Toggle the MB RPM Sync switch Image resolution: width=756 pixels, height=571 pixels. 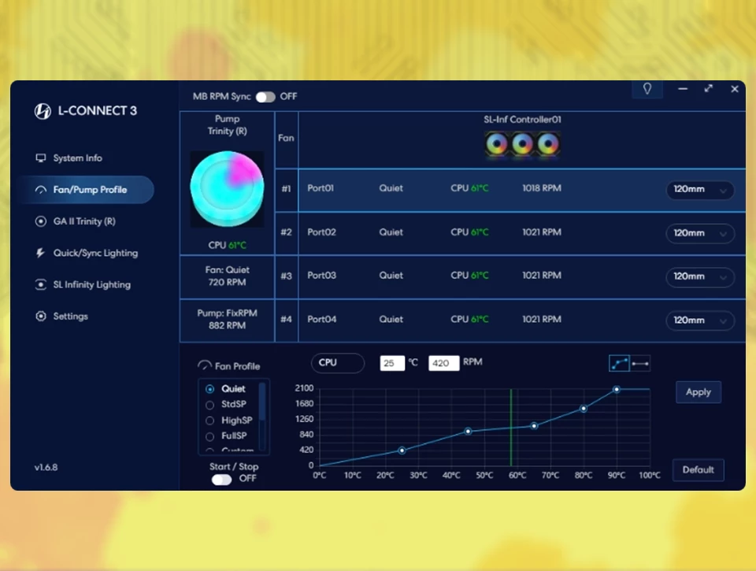pyautogui.click(x=265, y=97)
